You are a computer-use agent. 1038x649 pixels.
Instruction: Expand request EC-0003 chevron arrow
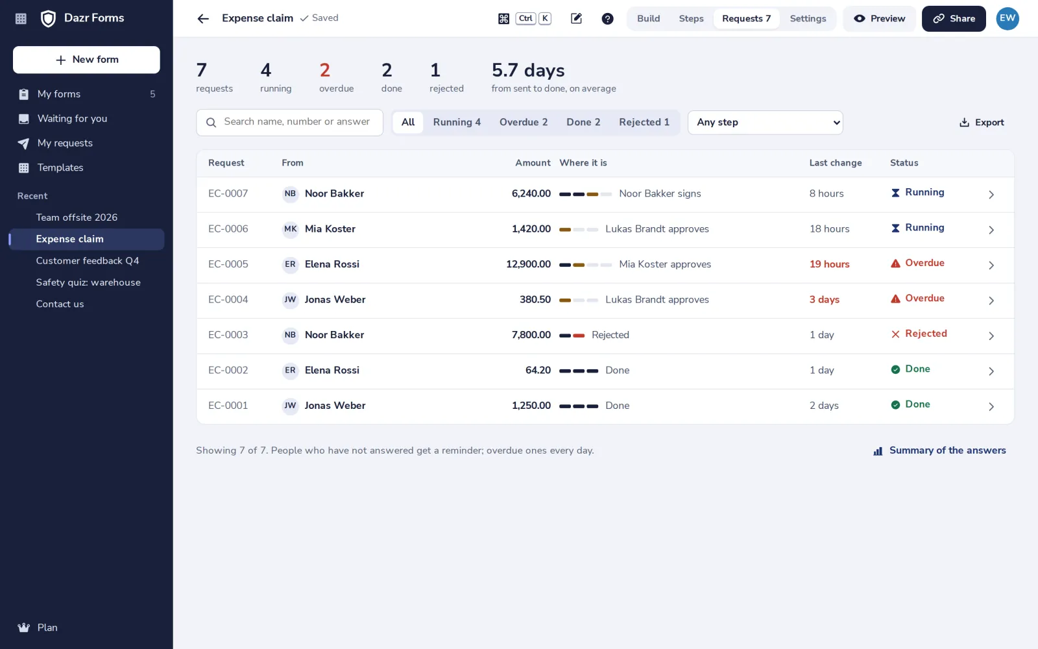(991, 336)
